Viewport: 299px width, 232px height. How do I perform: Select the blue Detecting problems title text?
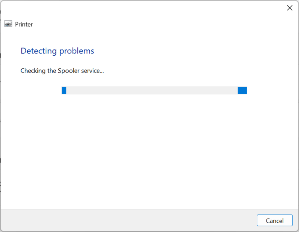click(x=57, y=51)
